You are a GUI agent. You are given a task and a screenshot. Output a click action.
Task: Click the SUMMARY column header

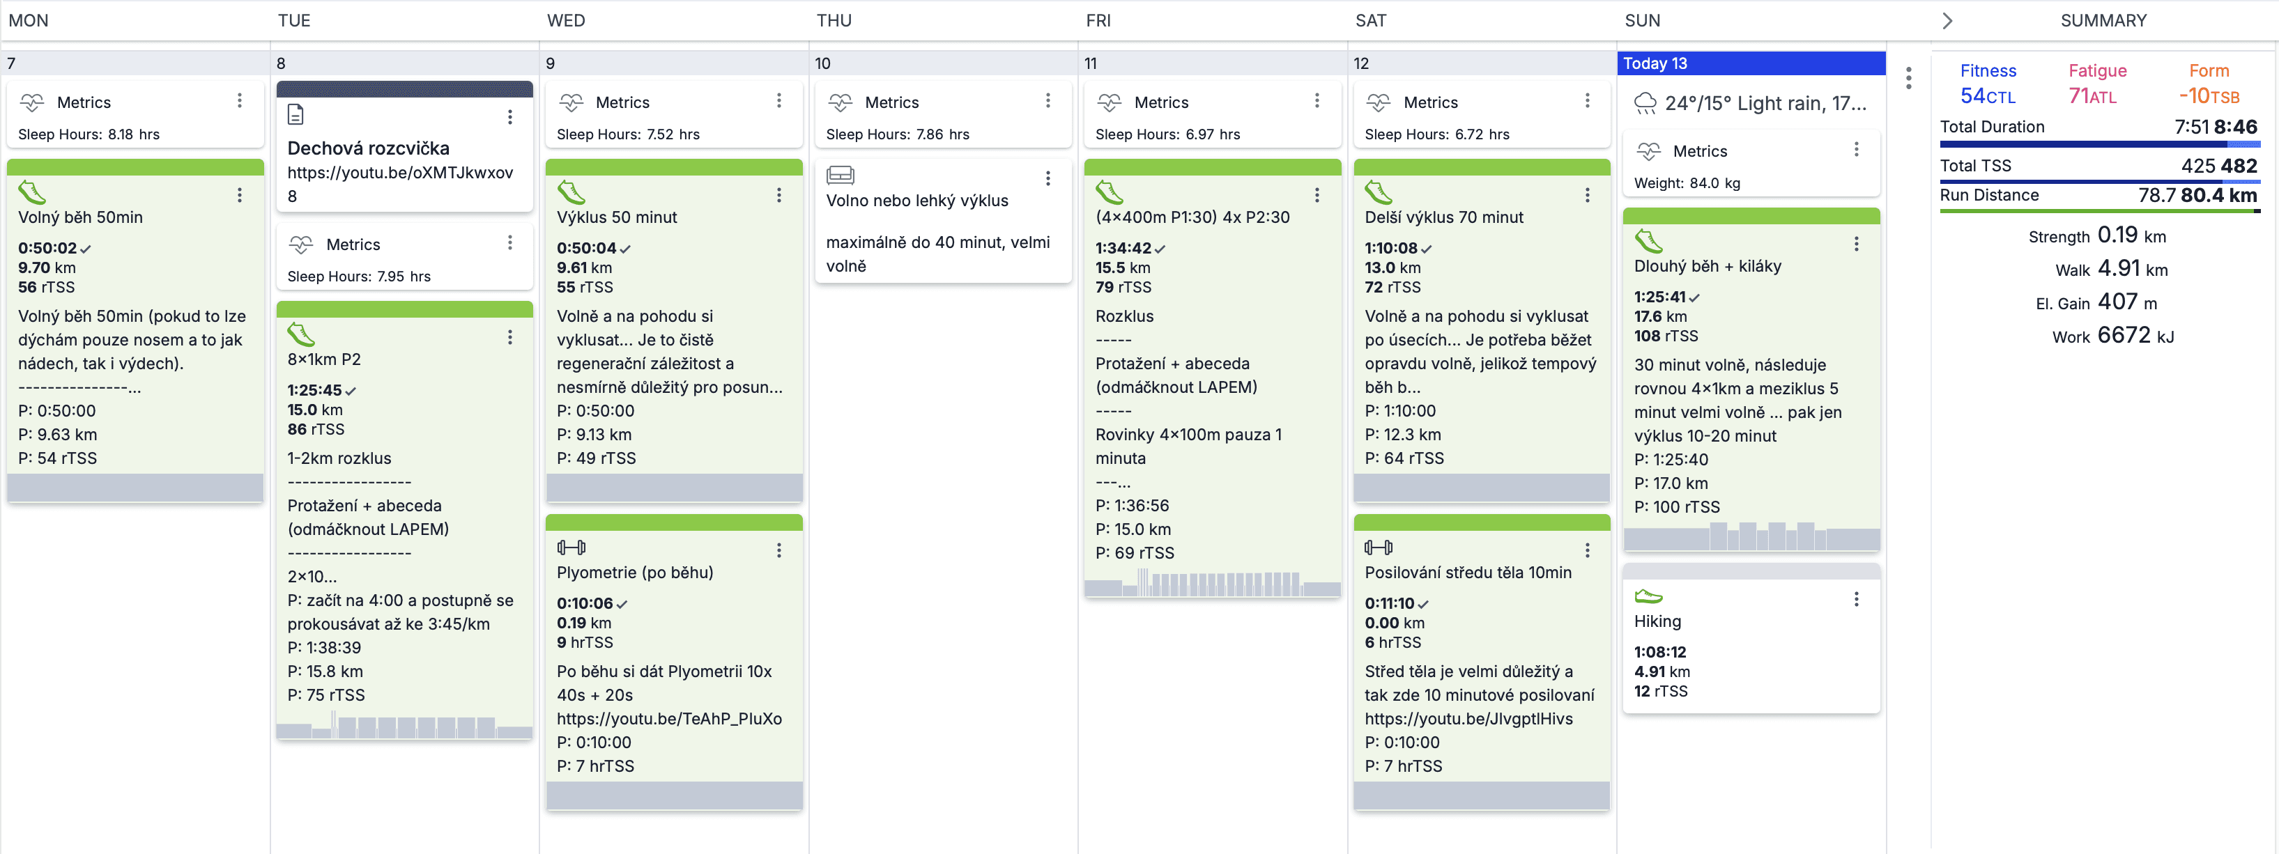click(2103, 20)
